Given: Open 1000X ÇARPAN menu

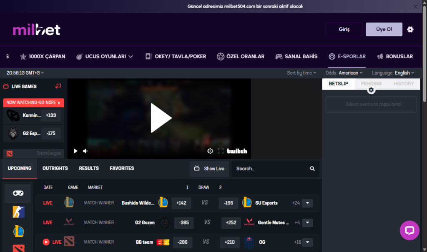Looking at the screenshot, I should tap(43, 57).
